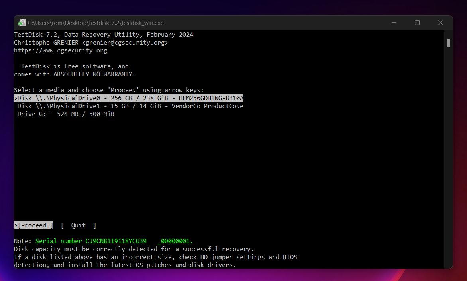Click the https://www.cgsecurity.org URL text
Screen dimensions: 467x281
coord(61,50)
